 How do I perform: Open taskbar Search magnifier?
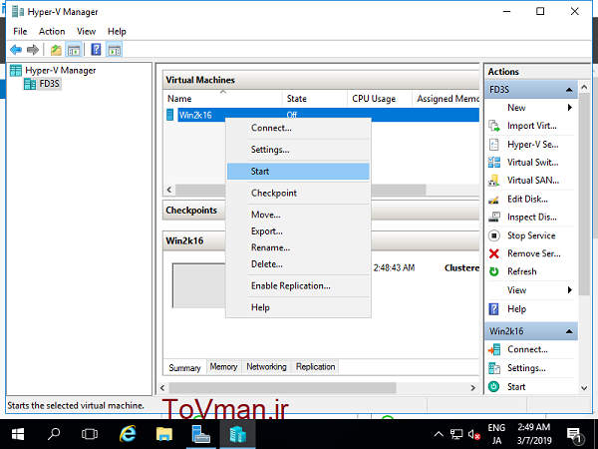(x=54, y=434)
